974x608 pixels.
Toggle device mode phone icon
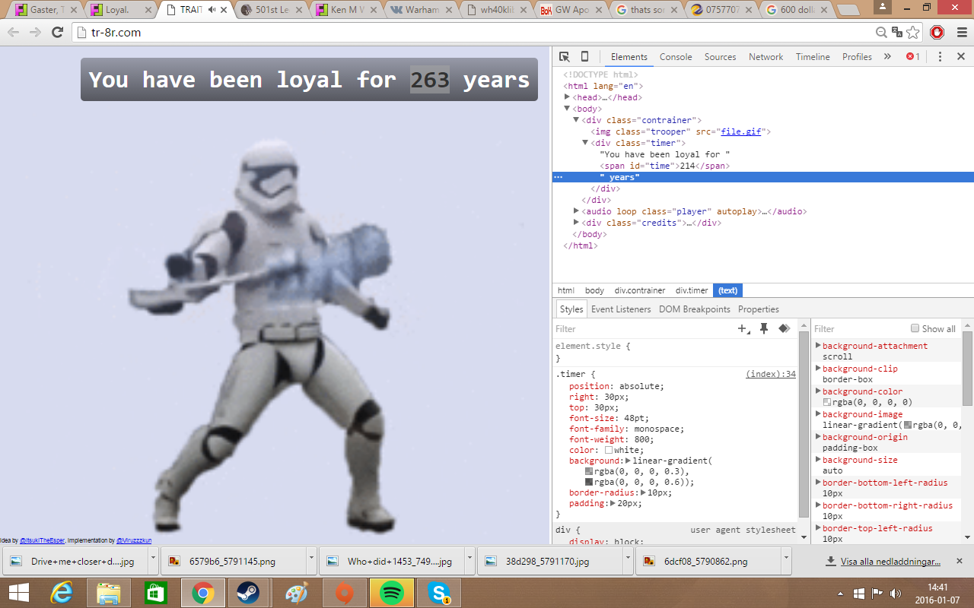click(x=584, y=57)
